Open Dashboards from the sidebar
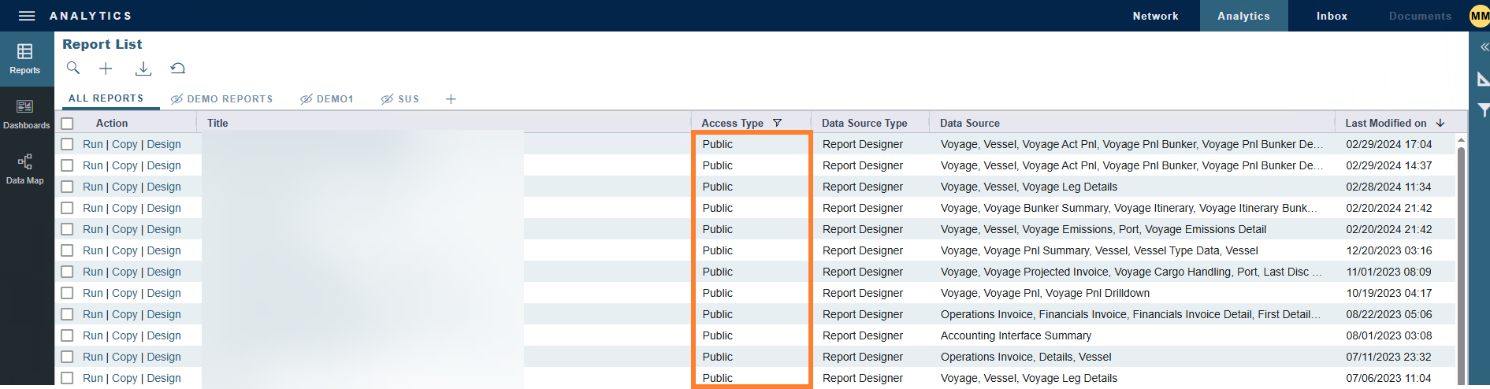Image resolution: width=1490 pixels, height=389 pixels. coord(26,114)
